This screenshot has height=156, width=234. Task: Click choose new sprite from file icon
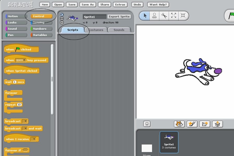tap(205, 124)
